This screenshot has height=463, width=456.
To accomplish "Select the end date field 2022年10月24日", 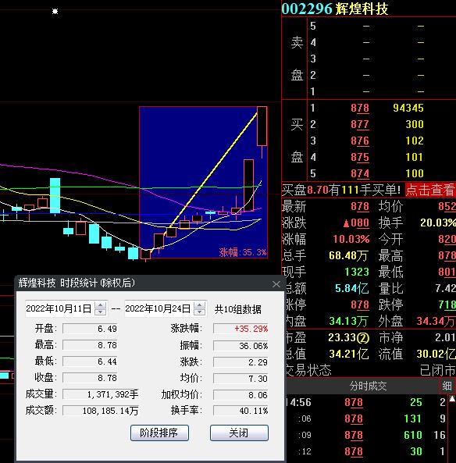I will [x=159, y=309].
